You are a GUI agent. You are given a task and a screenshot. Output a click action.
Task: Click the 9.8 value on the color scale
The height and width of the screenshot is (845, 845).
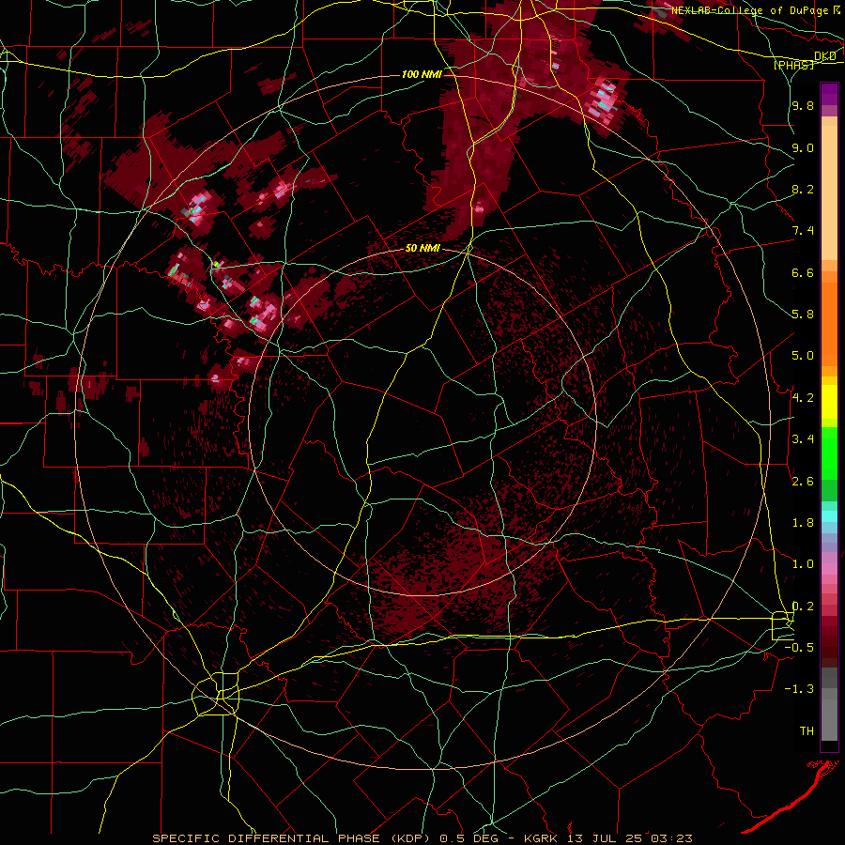[x=803, y=106]
